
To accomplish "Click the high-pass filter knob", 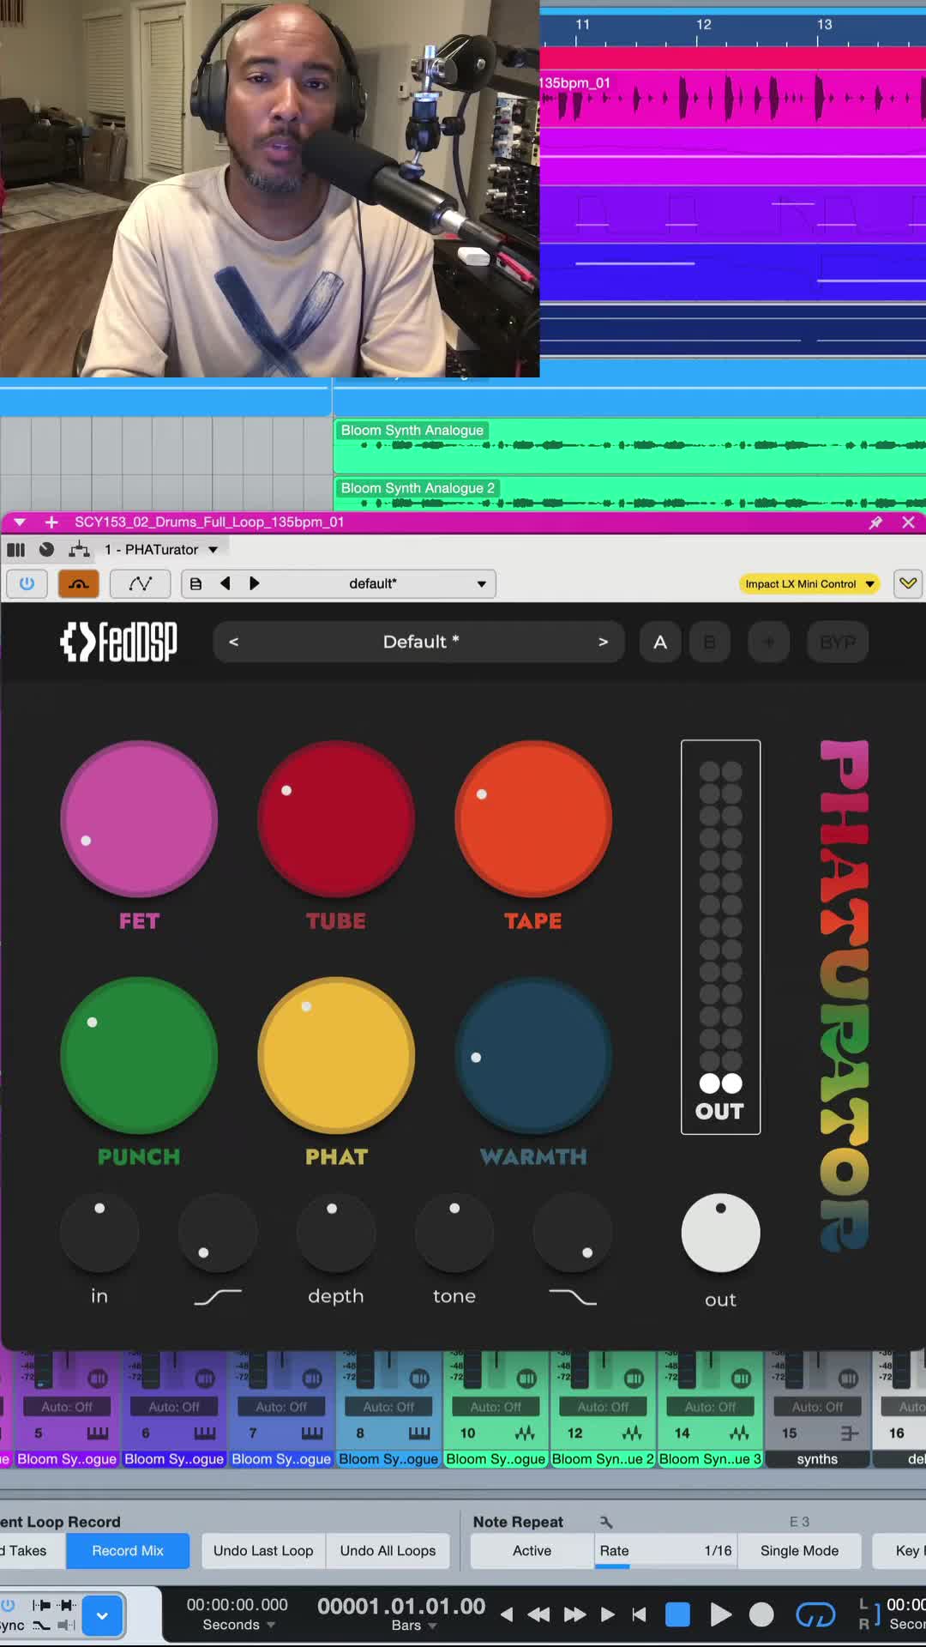I will coord(218,1233).
